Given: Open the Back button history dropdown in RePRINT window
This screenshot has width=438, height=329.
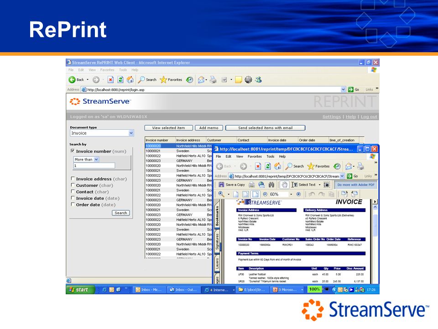Looking at the screenshot, I should (88, 80).
